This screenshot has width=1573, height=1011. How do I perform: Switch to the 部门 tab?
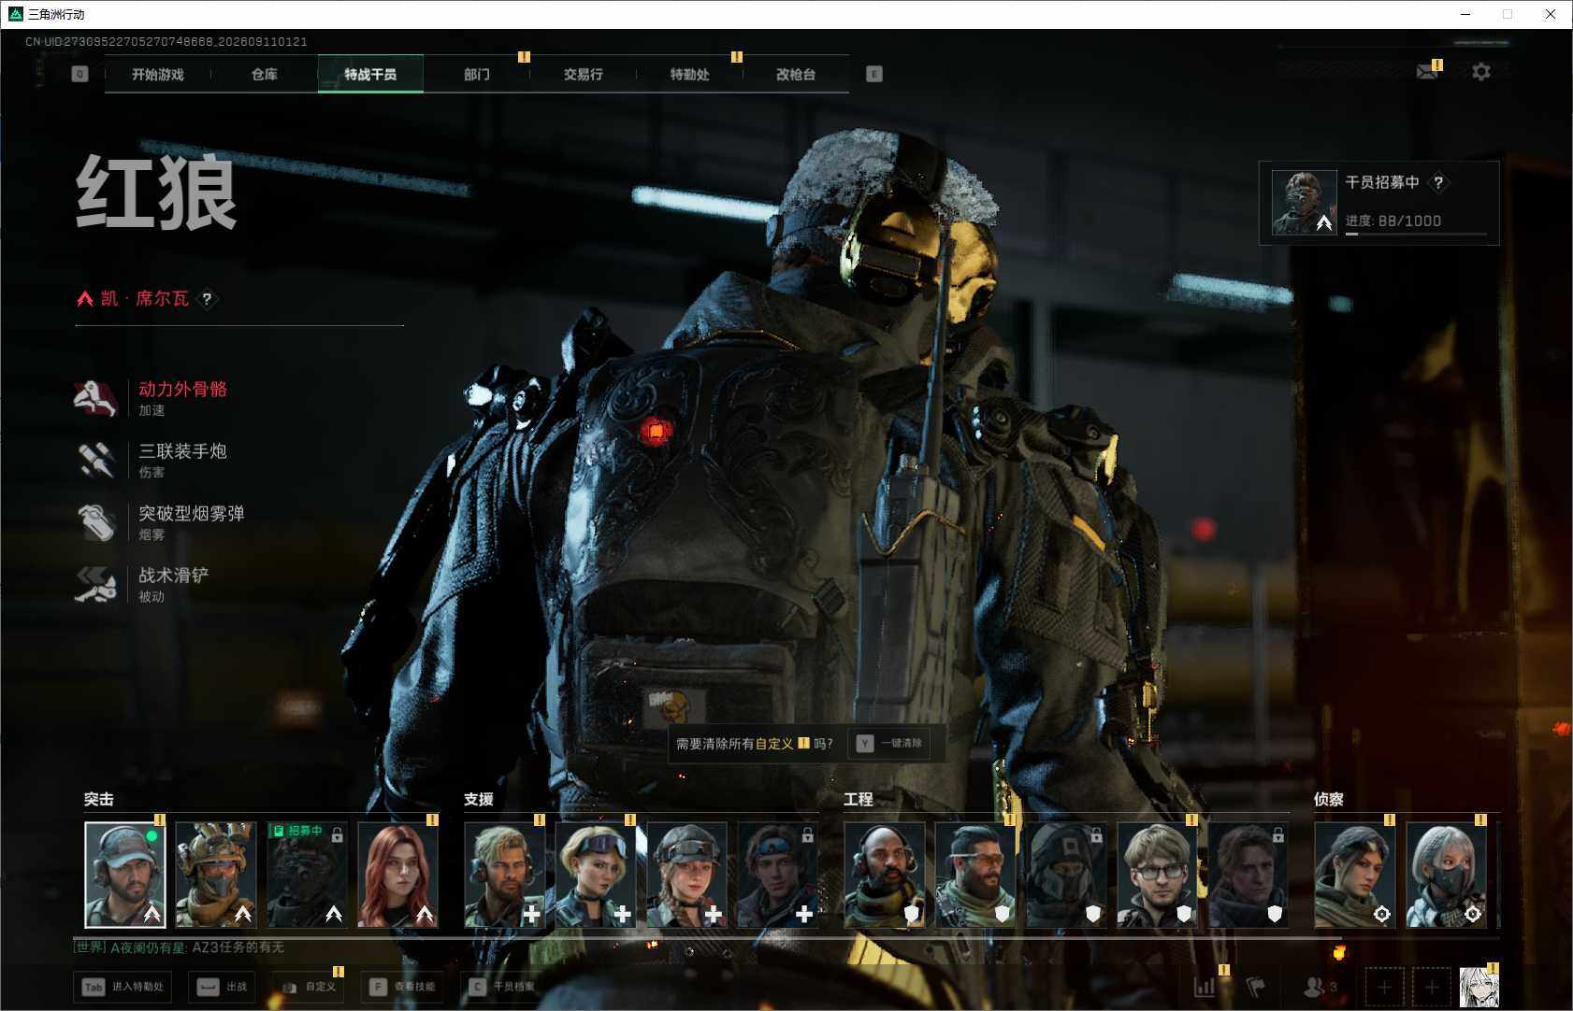pos(477,75)
